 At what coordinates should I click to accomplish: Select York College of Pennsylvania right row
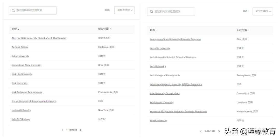[165, 76]
